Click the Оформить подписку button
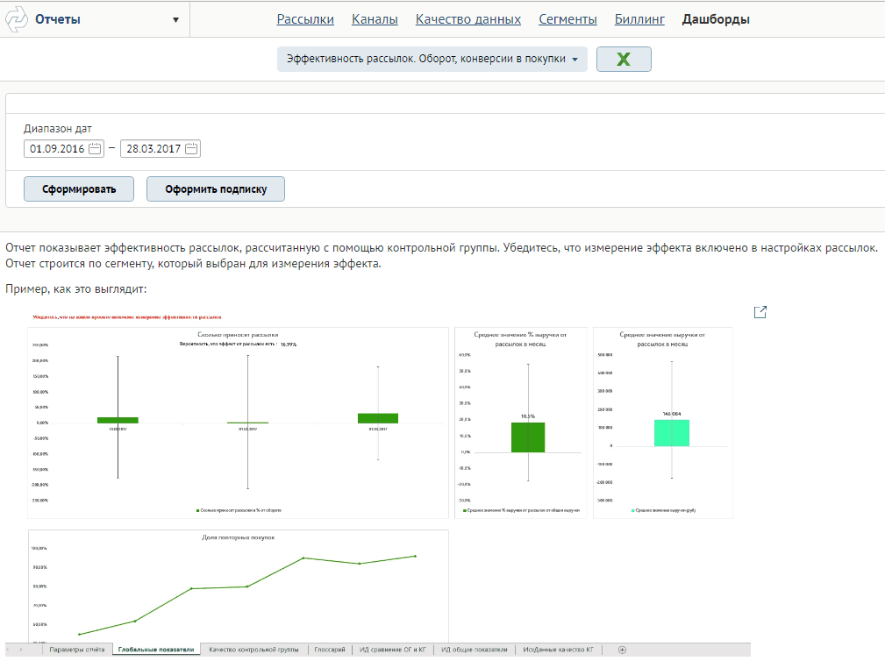Viewport: 885px width, 661px height. pyautogui.click(x=216, y=189)
